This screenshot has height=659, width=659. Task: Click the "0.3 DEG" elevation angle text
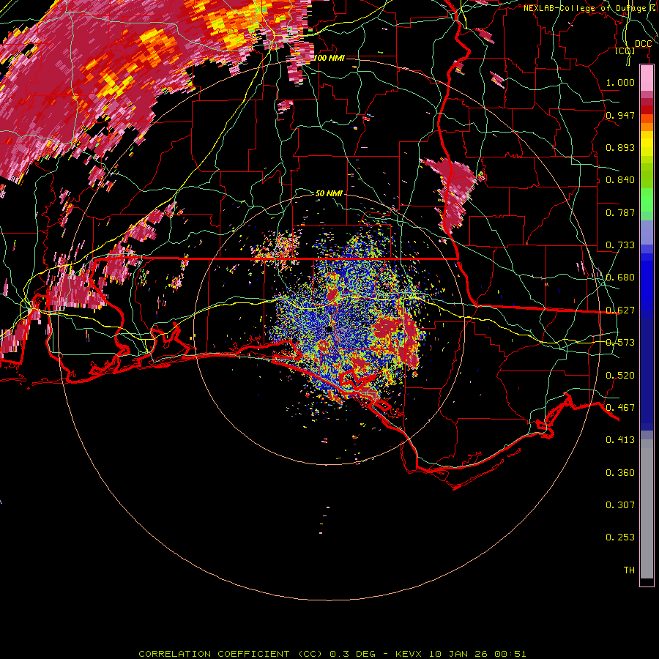pos(352,654)
